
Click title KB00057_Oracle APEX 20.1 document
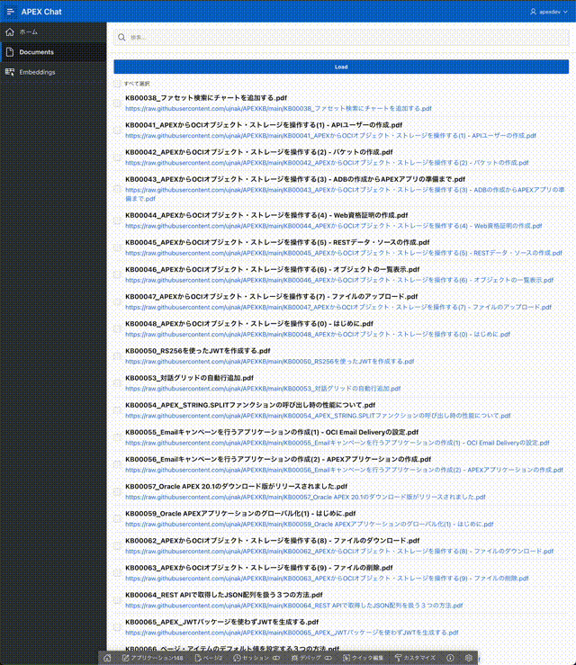(237, 487)
